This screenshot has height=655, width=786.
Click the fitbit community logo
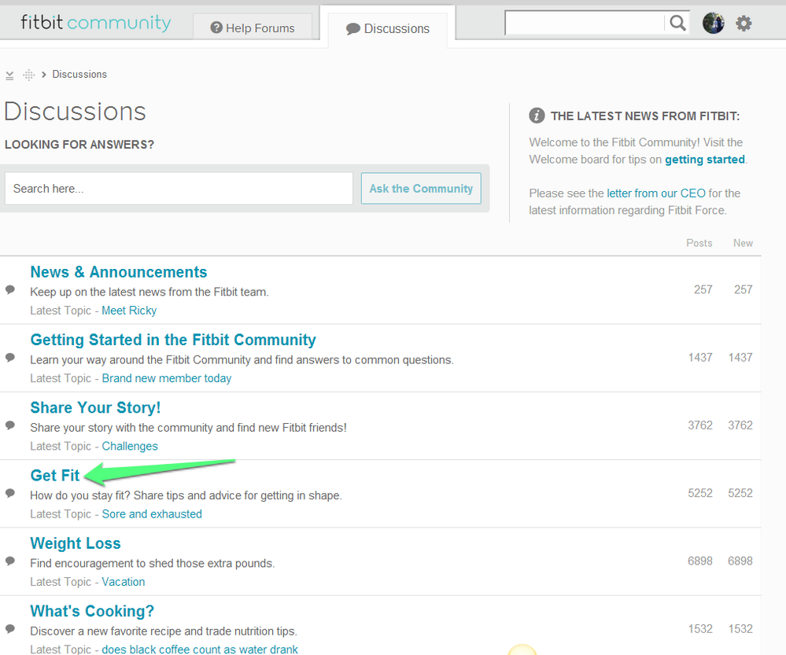(96, 23)
